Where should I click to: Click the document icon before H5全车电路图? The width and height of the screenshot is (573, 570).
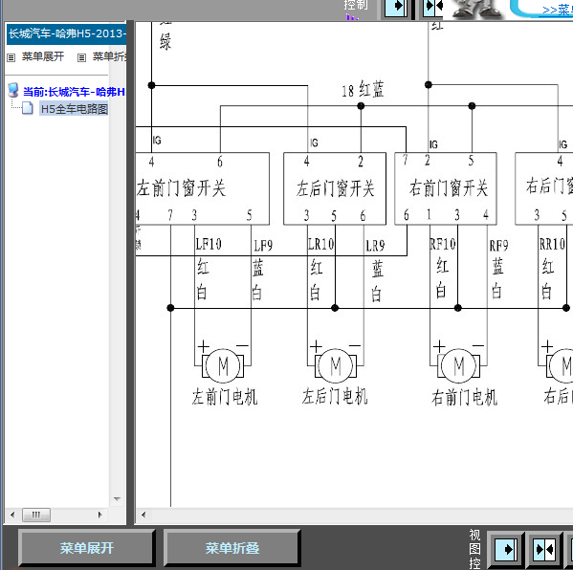(x=28, y=108)
